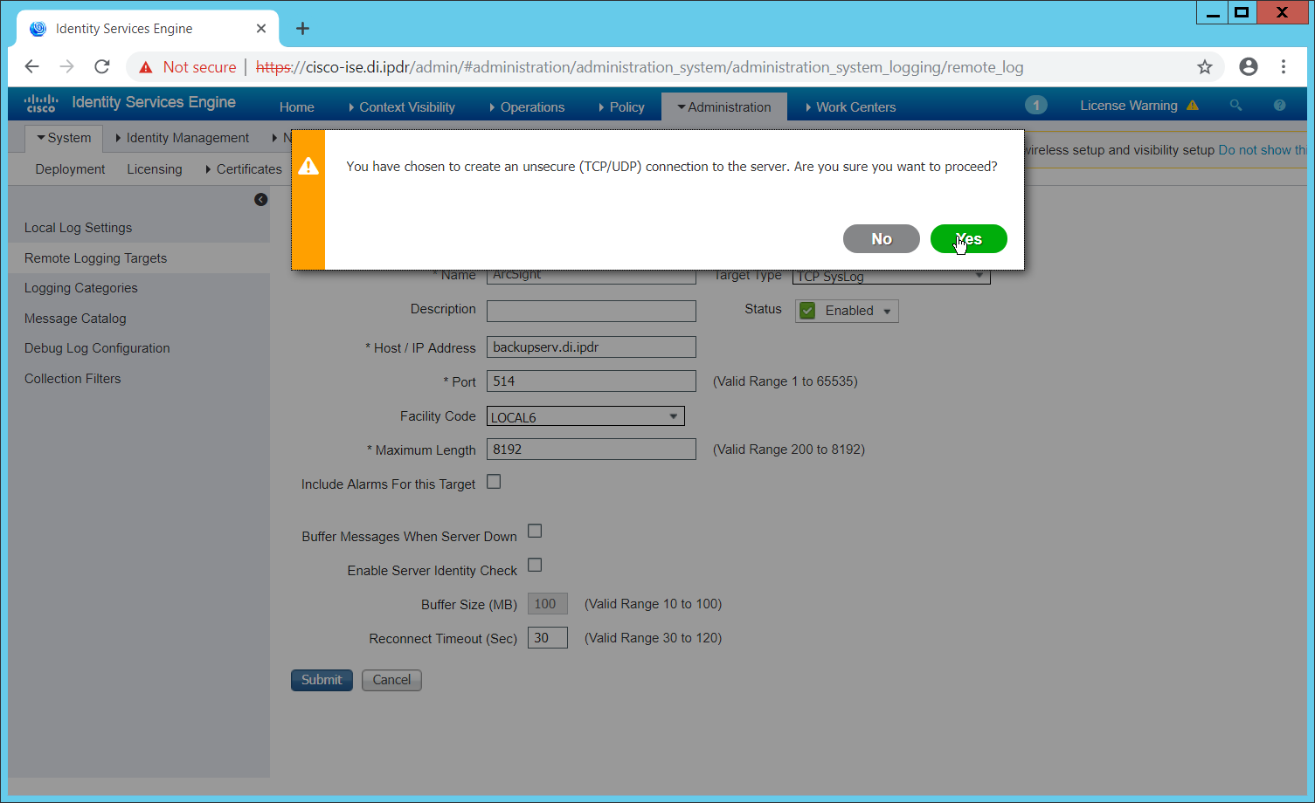Select Logging Categories in sidebar
The width and height of the screenshot is (1315, 803).
coord(81,288)
